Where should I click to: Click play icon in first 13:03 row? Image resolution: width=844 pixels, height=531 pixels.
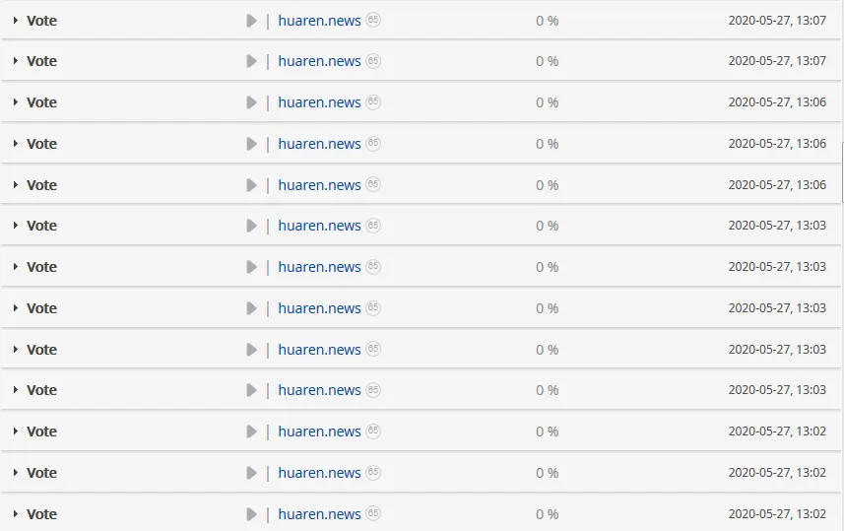coord(251,226)
